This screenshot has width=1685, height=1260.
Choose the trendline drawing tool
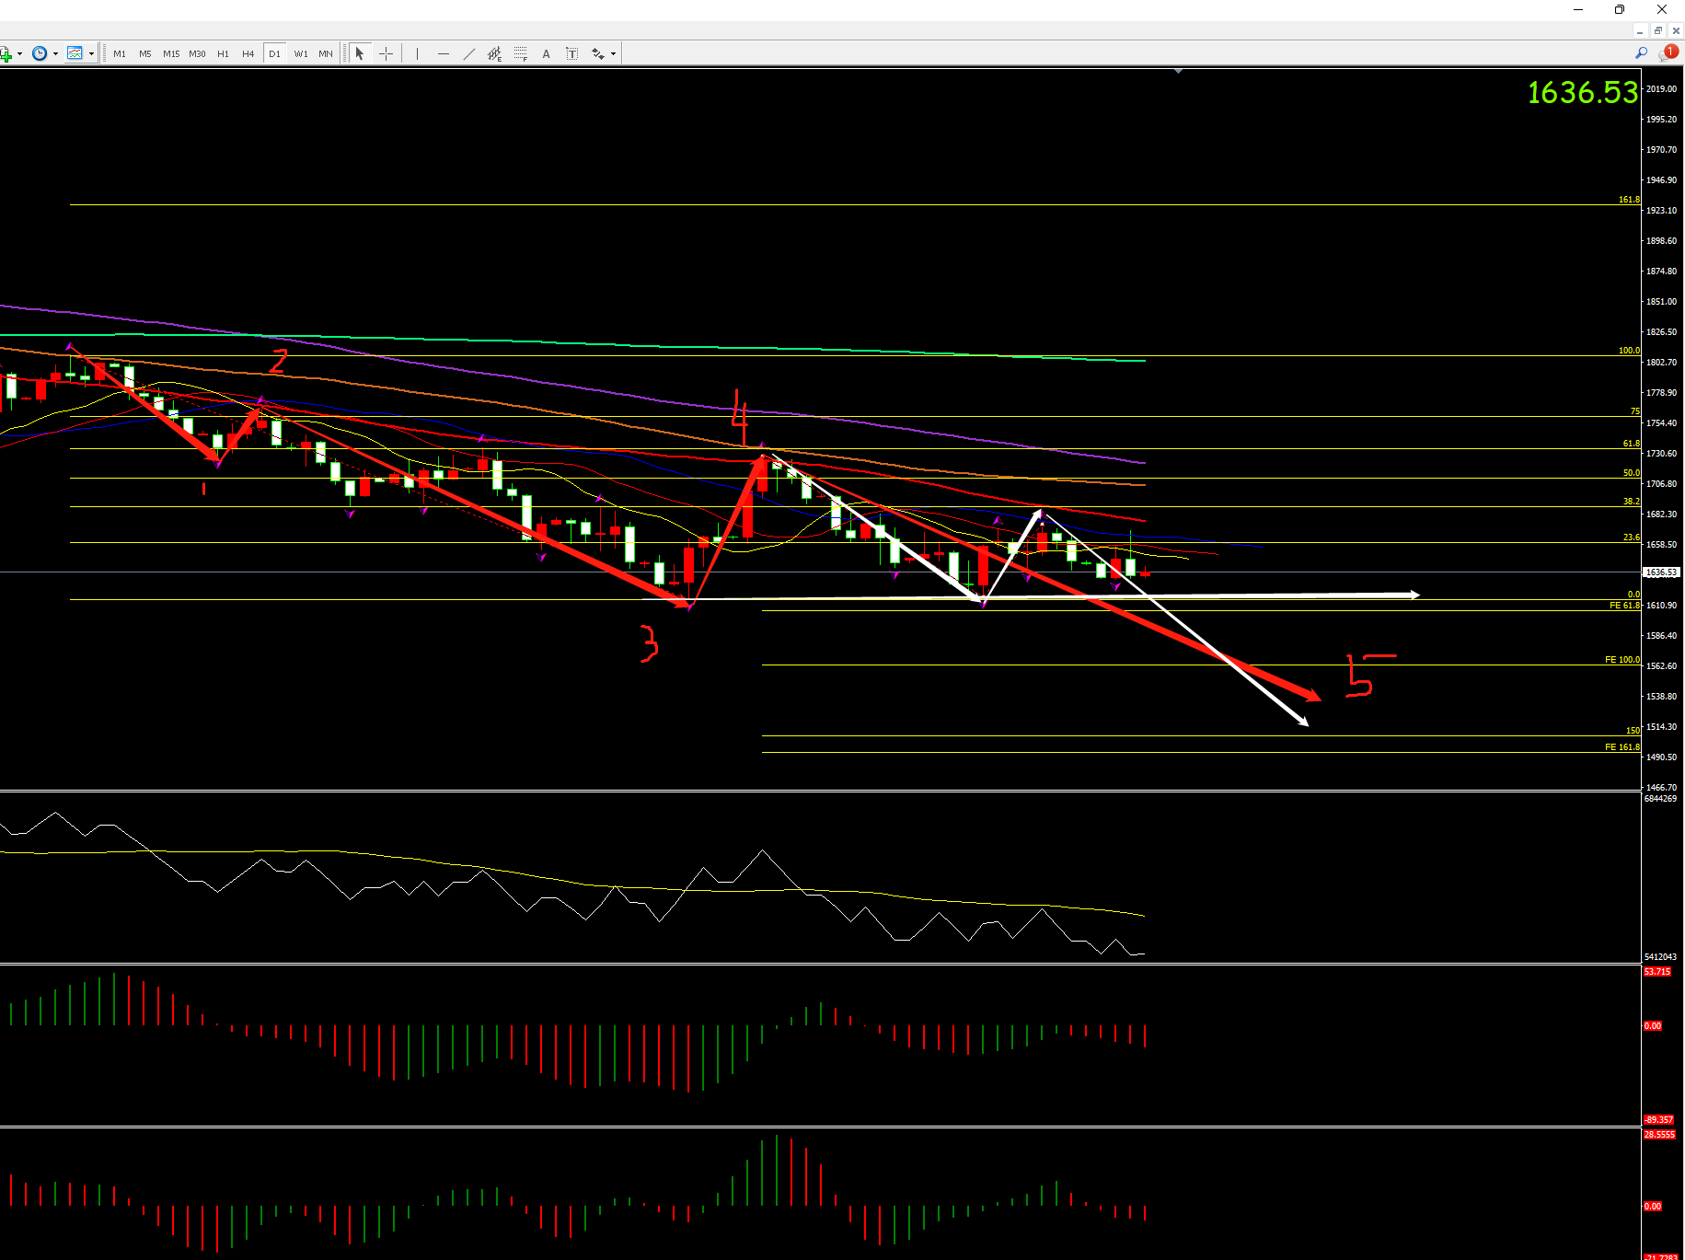(468, 53)
